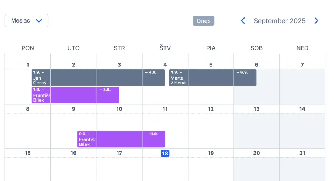Select day 8 in the calendar
Image resolution: width=334 pixels, height=181 pixels.
coord(28,109)
